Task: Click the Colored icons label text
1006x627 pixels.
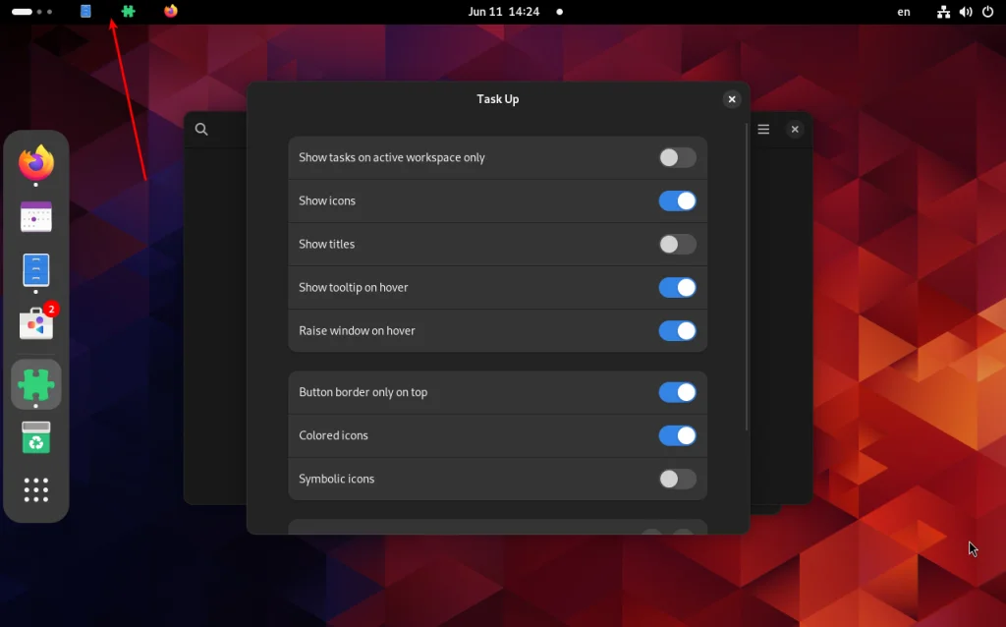Action: 334,435
